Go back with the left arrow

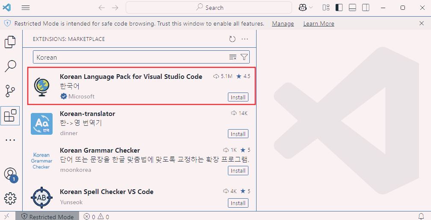pyautogui.click(x=102, y=8)
